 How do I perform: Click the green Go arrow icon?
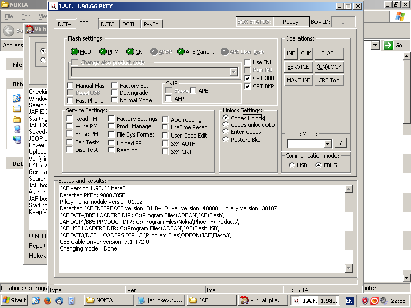coord(388,45)
